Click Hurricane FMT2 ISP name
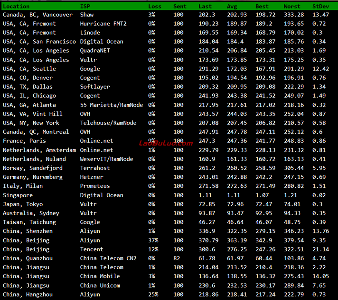338x300 pixels. [x=103, y=24]
